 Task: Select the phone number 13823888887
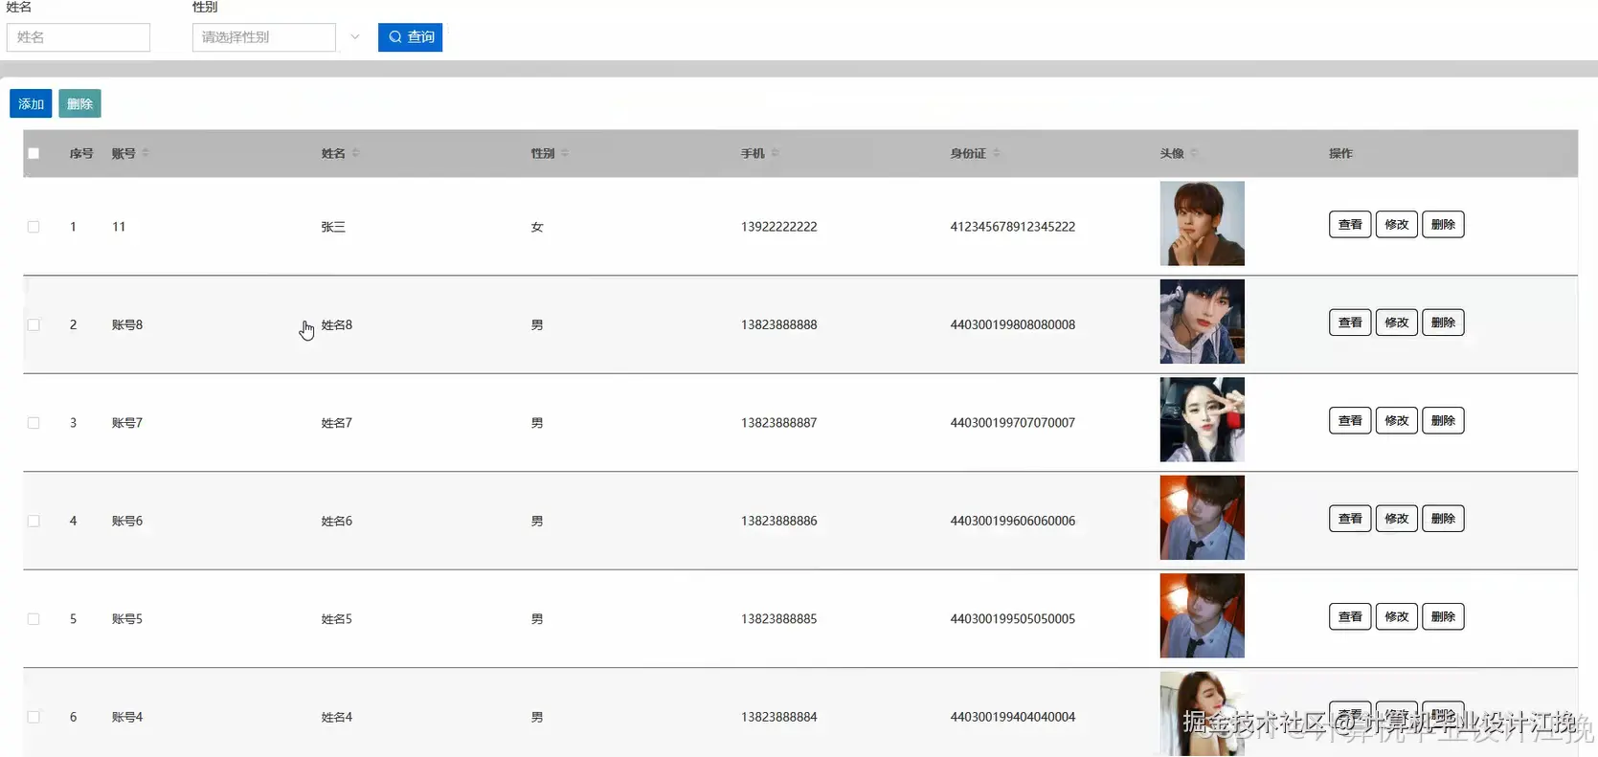pos(779,423)
